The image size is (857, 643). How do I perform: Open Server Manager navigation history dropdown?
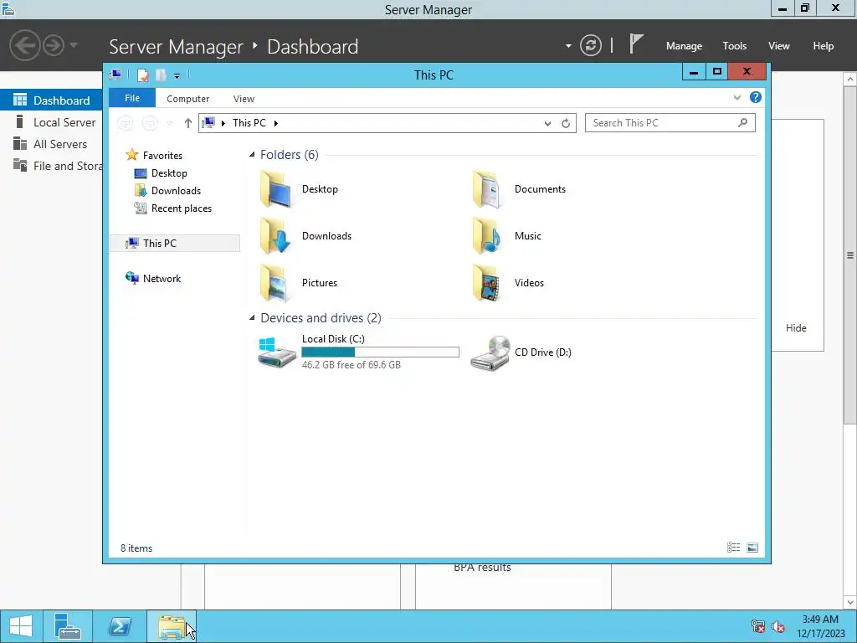point(74,45)
